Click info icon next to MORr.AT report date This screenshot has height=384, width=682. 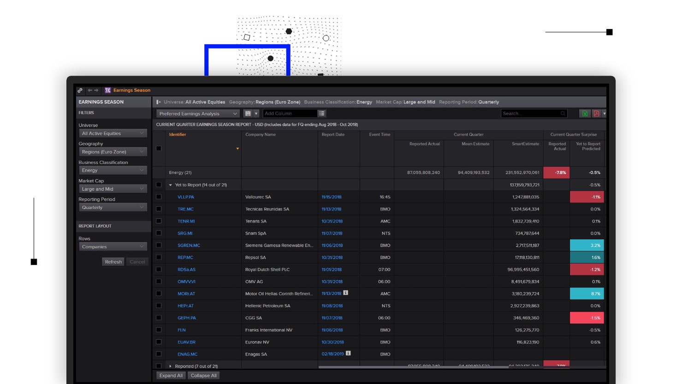point(346,293)
